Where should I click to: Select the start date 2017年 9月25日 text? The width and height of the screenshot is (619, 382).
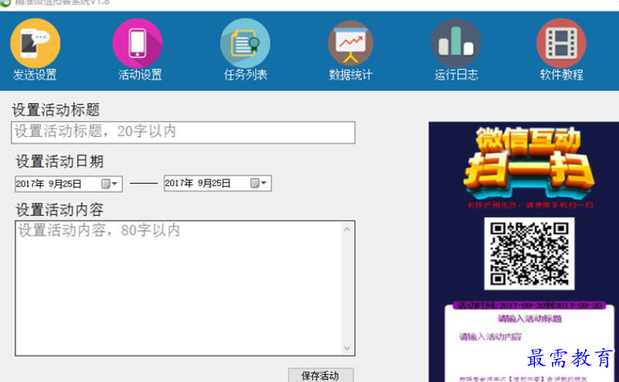coord(48,184)
